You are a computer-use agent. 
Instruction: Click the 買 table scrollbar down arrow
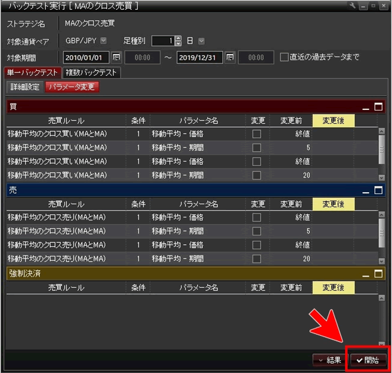(x=381, y=178)
